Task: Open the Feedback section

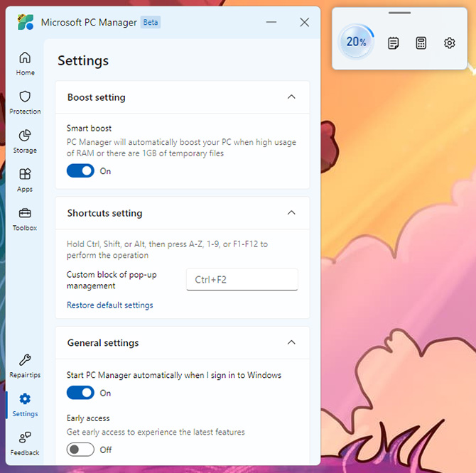Action: click(x=25, y=444)
